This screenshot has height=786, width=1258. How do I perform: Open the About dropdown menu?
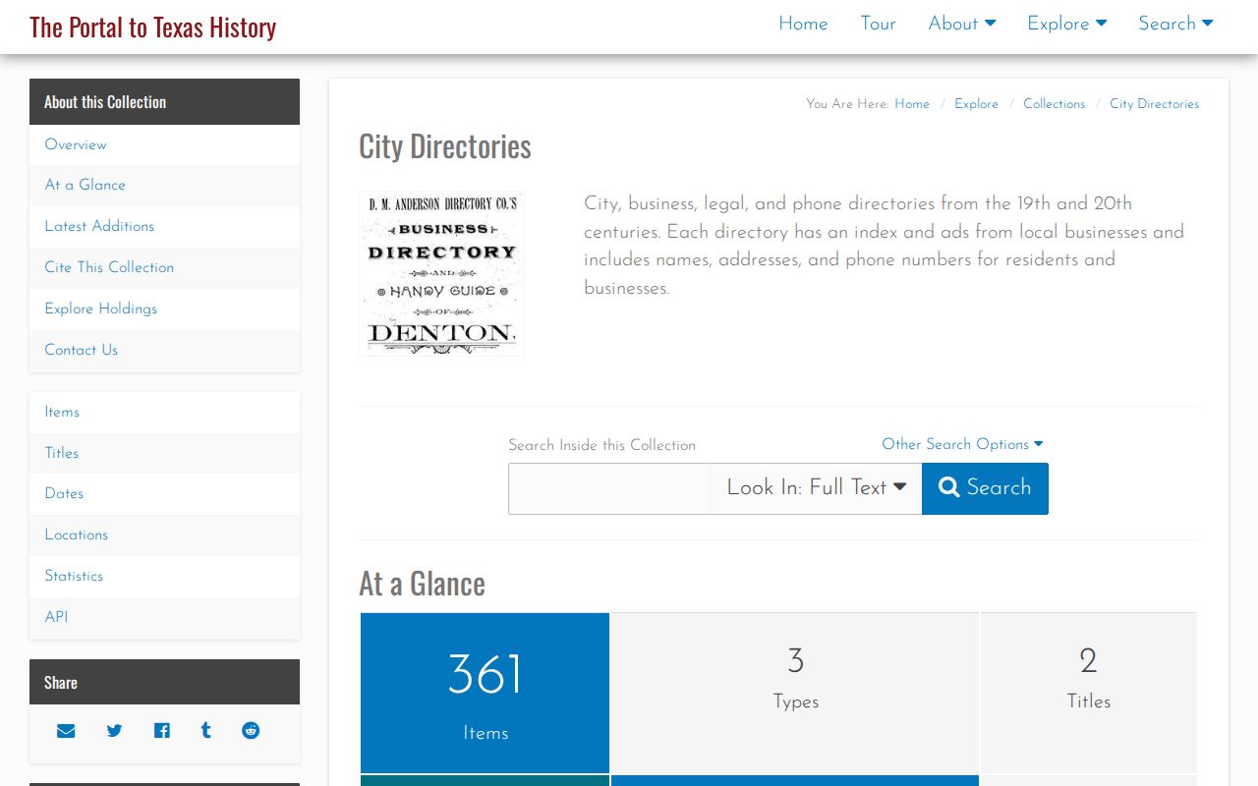point(962,24)
